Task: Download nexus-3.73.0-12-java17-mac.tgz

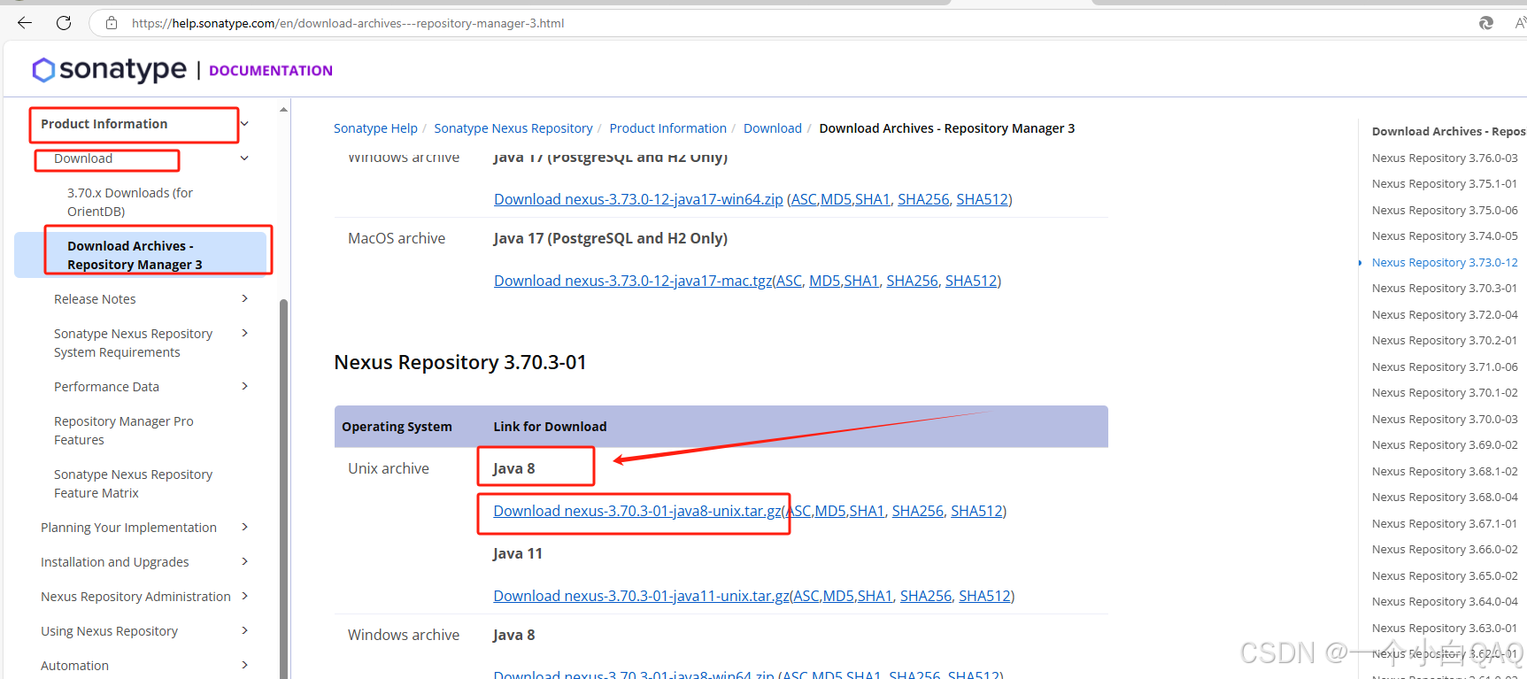Action: [x=633, y=281]
